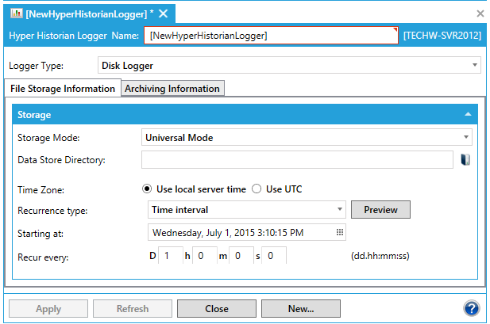
Task: Click the Hyper Historian Logger Name field
Action: click(x=270, y=36)
